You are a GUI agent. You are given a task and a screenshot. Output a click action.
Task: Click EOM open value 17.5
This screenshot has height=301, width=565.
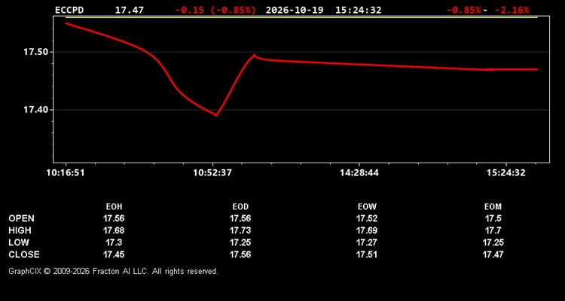493,218
